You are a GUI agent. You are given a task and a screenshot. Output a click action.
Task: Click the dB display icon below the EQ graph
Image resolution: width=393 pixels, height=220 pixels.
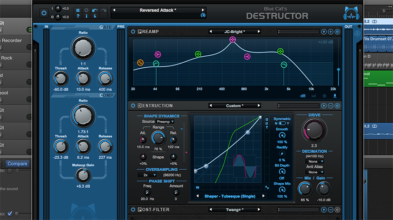(303, 96)
